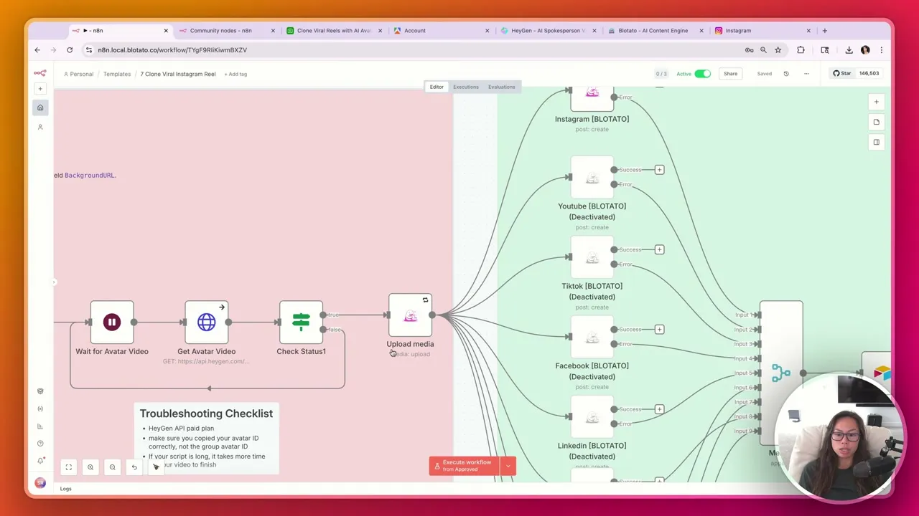
Task: Click workflow name 7 Clone Viral Instagram Reel
Action: click(178, 74)
